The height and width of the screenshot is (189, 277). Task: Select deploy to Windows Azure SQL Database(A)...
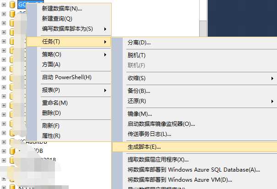(194, 170)
